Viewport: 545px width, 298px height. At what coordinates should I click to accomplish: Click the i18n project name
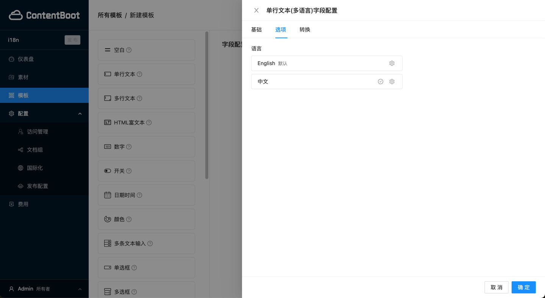coord(14,40)
